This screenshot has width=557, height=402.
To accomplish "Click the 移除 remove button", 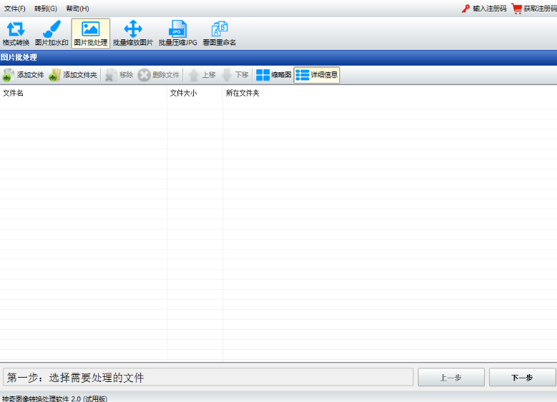I will pyautogui.click(x=120, y=75).
